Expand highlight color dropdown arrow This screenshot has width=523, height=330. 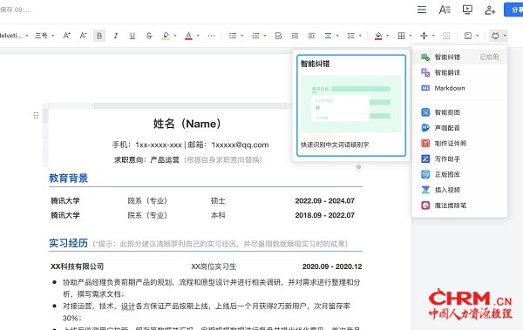pos(175,36)
